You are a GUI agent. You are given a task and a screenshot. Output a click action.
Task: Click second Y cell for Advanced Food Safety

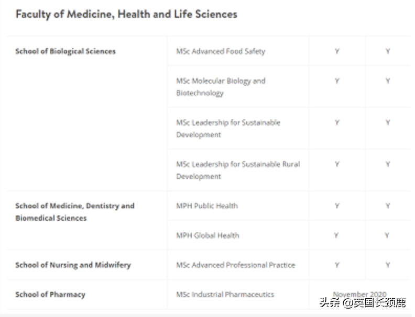[x=388, y=51]
